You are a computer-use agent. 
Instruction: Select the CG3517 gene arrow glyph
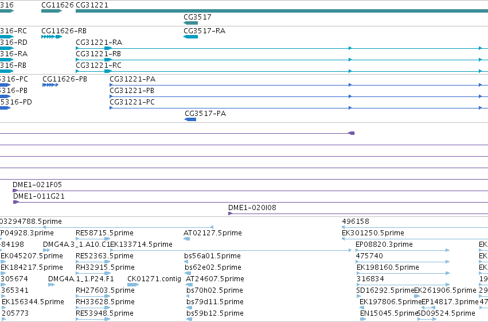190,23
